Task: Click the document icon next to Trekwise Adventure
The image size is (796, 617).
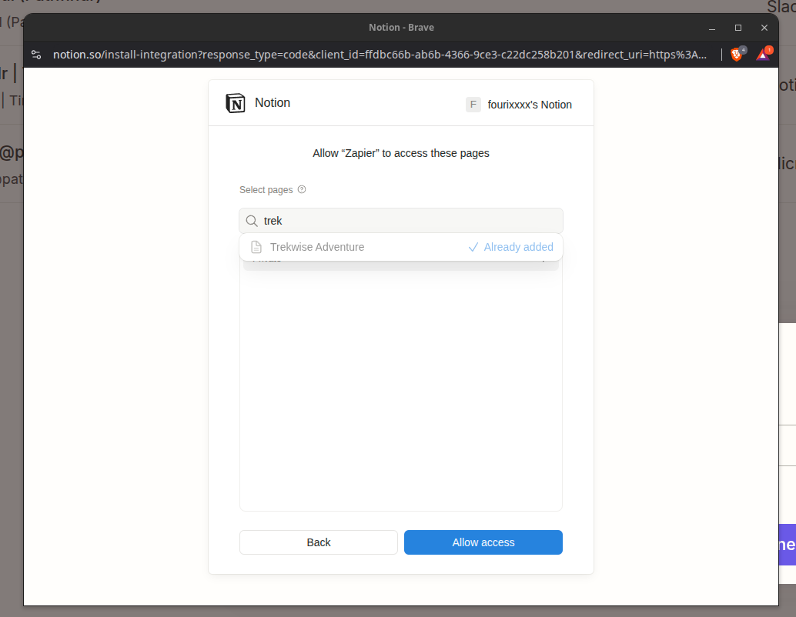Action: [x=256, y=247]
